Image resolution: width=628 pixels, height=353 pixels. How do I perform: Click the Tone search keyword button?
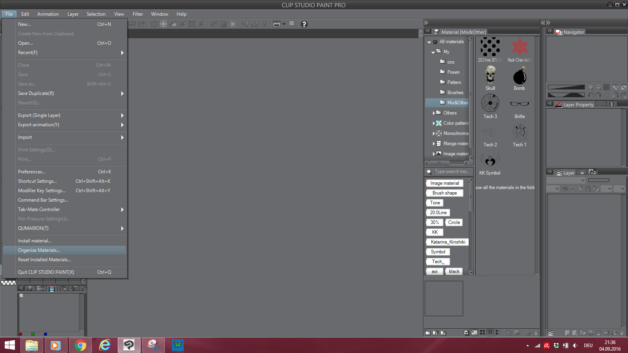click(434, 202)
